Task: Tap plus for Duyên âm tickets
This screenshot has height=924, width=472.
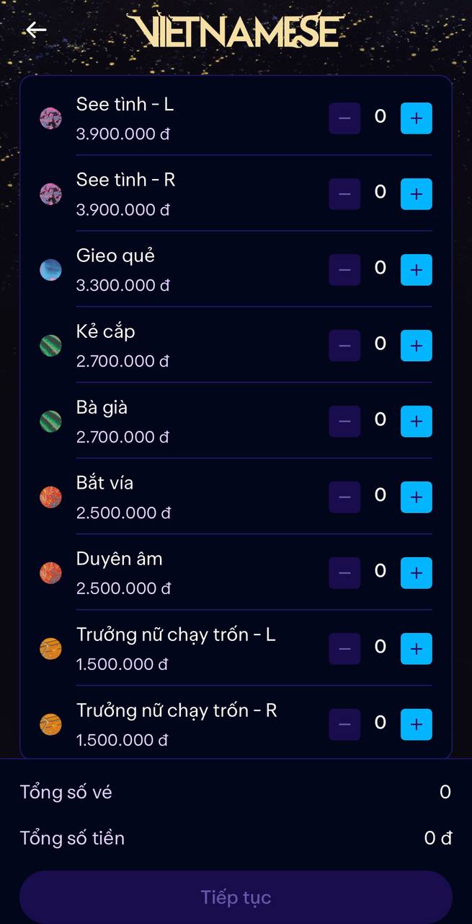Action: coord(416,573)
